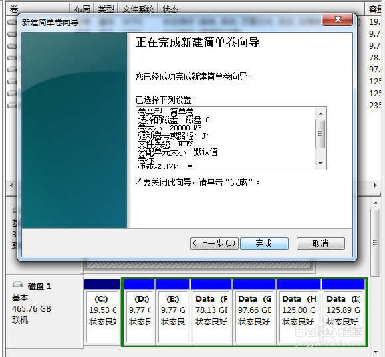Close the 新建简单卷向导 wizard window

click(338, 19)
